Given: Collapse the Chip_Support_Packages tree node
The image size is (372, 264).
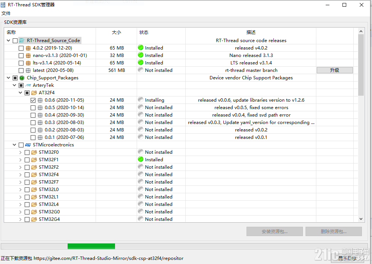Looking at the screenshot, I should (x=9, y=78).
